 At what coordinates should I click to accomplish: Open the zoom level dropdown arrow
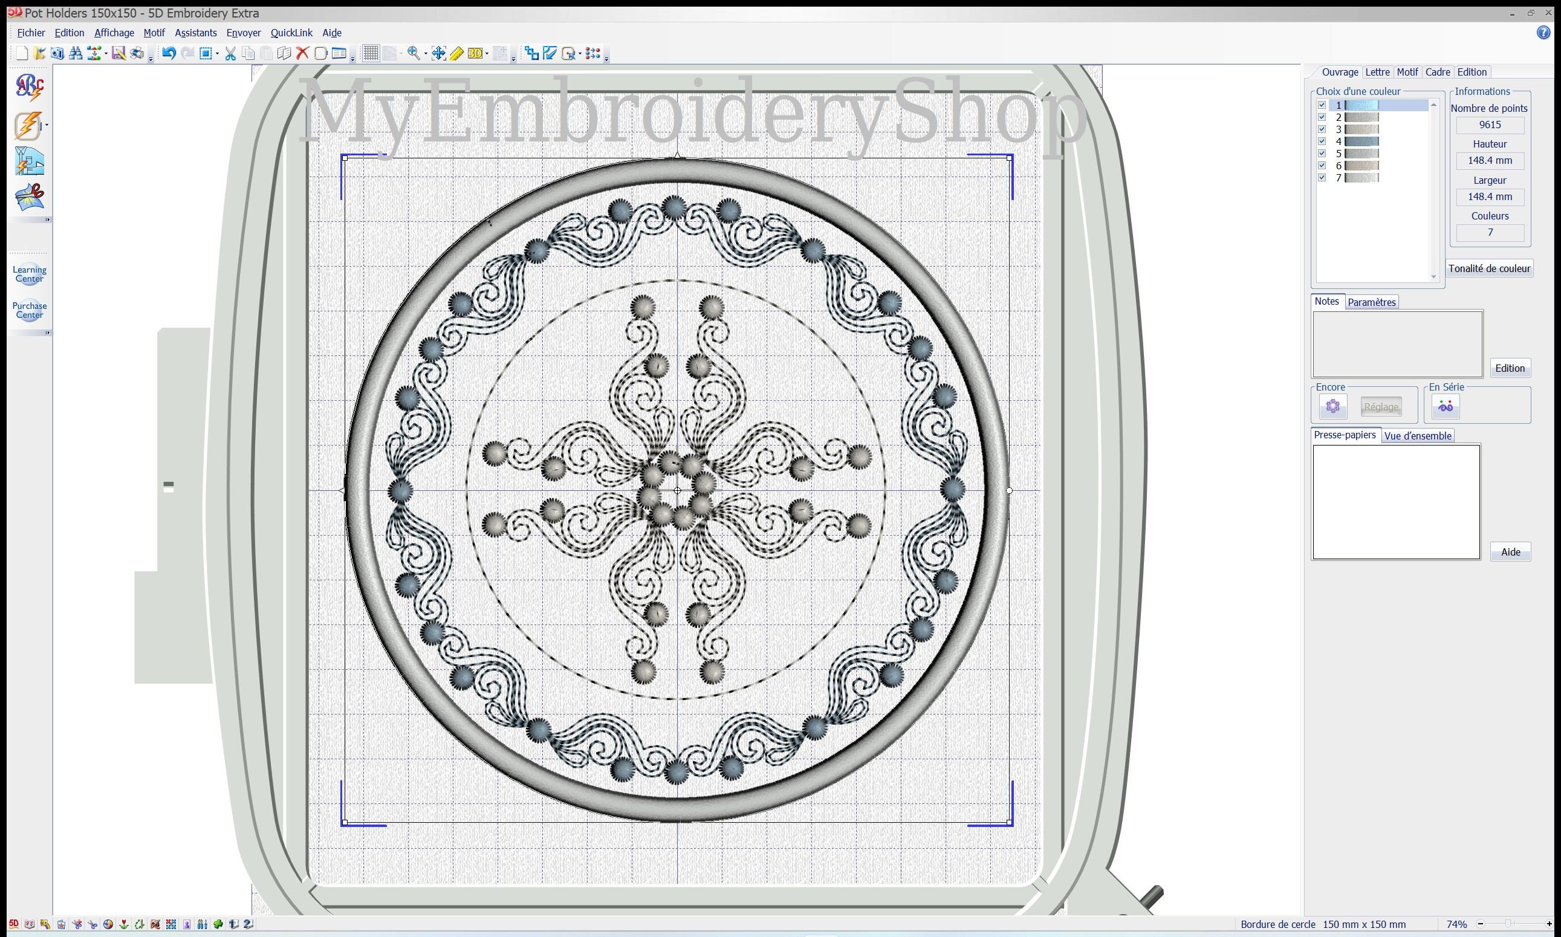[426, 54]
